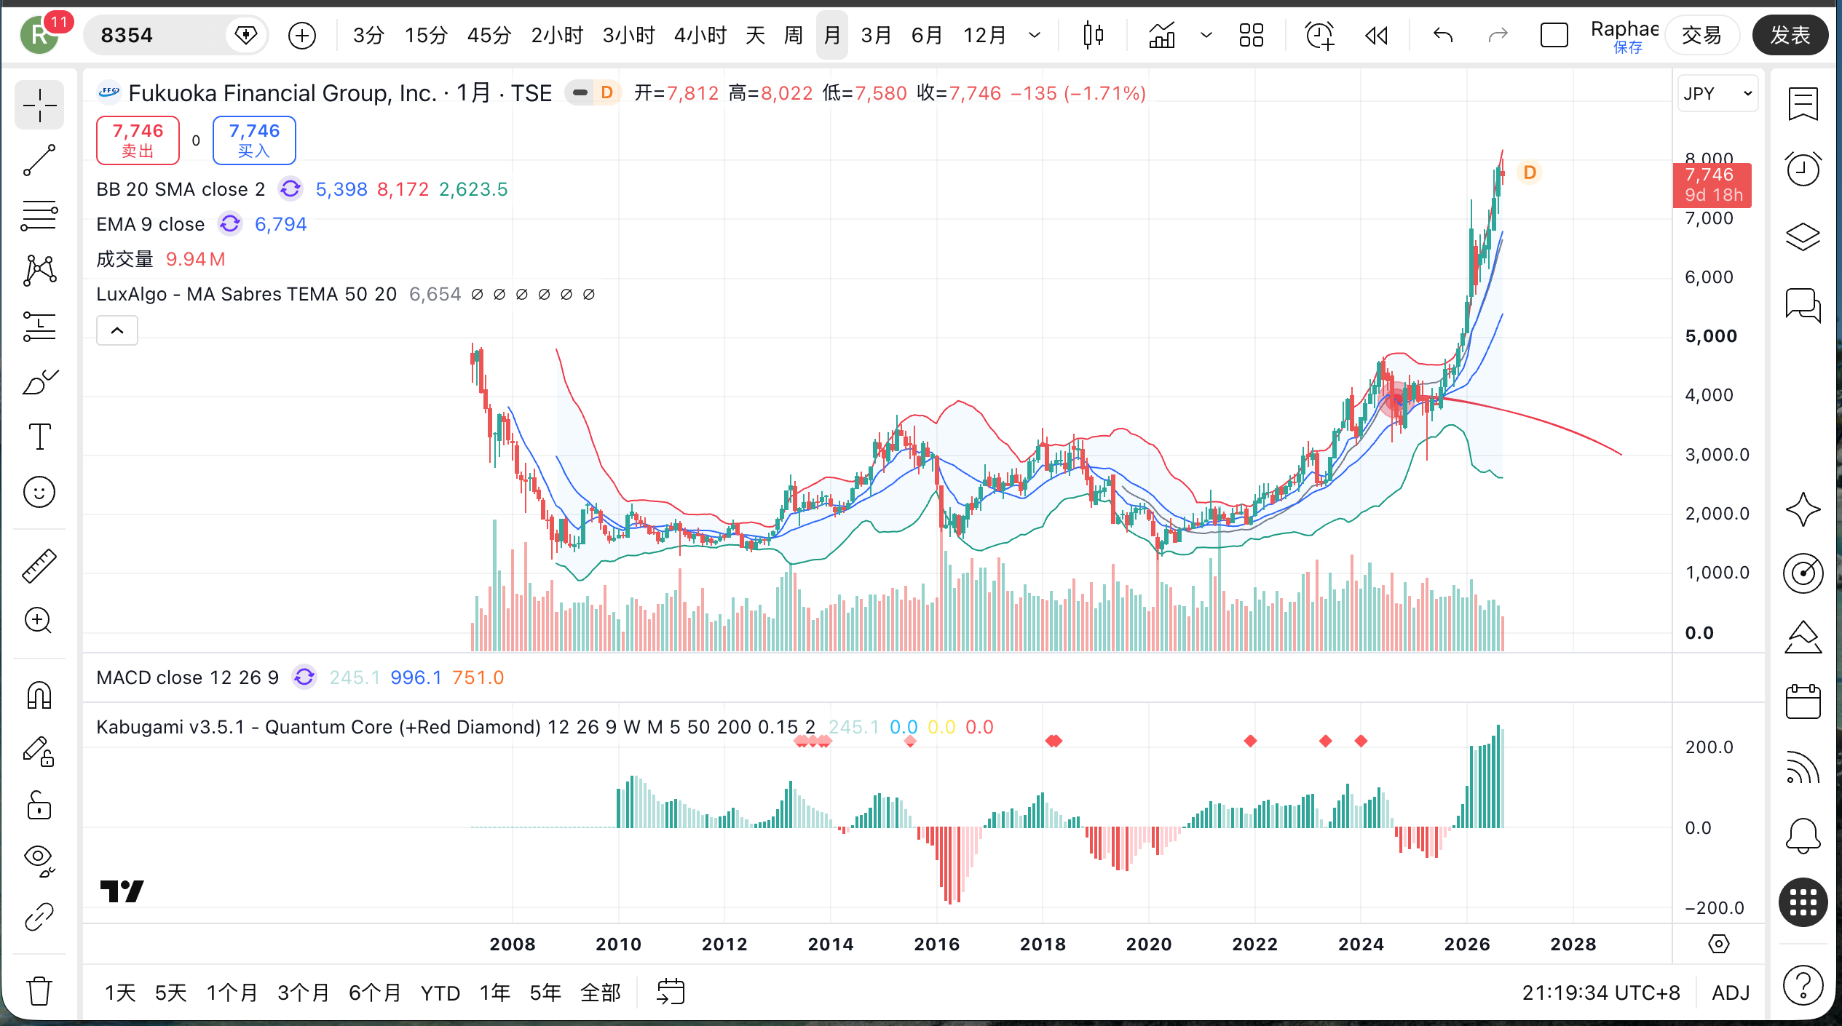Select the 1年 time range
This screenshot has width=1842, height=1026.
[x=495, y=993]
